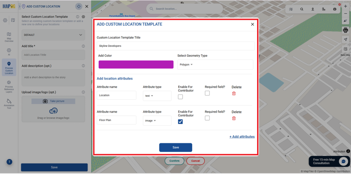The height and width of the screenshot is (174, 351).
Task: Click the map view icon in the top toolbar
Action: point(291,9)
